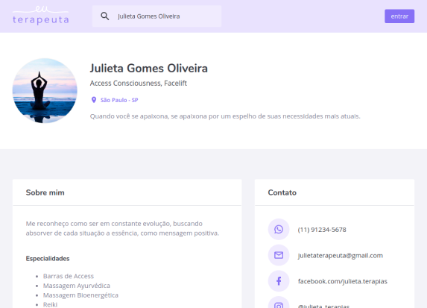Click the Reiki specialty item
Screen dimensions: 427x308
pyautogui.click(x=50, y=304)
